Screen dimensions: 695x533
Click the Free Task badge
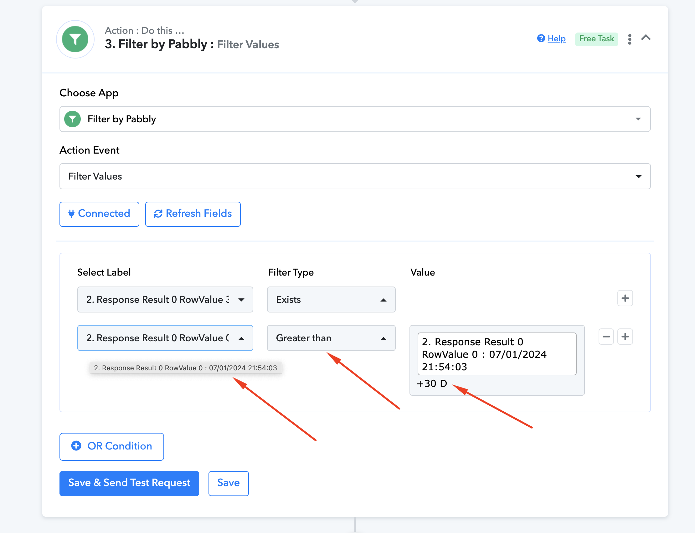click(x=596, y=39)
